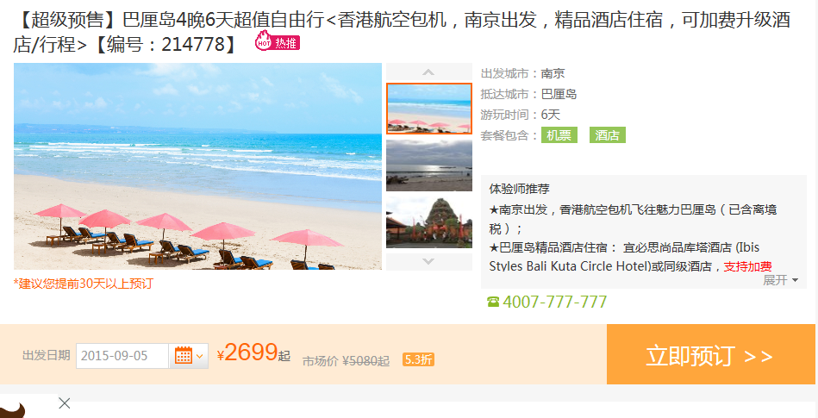Click the 出发日期 field showing 2015-09-05
Image resolution: width=818 pixels, height=418 pixels.
(122, 356)
